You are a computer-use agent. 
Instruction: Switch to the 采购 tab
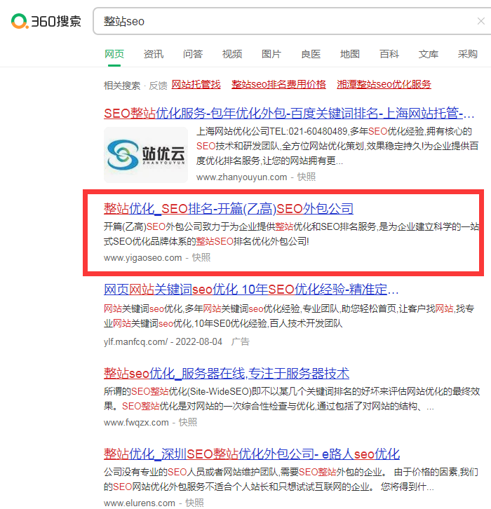pos(468,54)
